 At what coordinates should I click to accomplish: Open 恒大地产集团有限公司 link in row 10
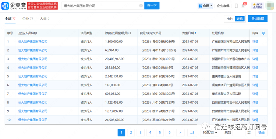coord(33,120)
